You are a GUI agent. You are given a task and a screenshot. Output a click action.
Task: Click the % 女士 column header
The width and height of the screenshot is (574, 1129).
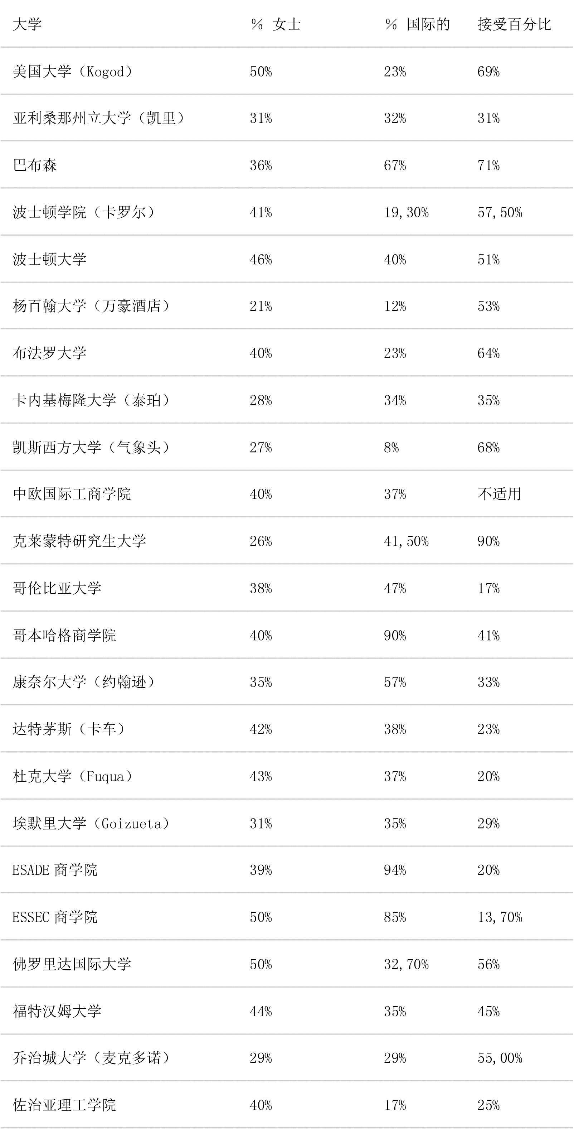276,24
